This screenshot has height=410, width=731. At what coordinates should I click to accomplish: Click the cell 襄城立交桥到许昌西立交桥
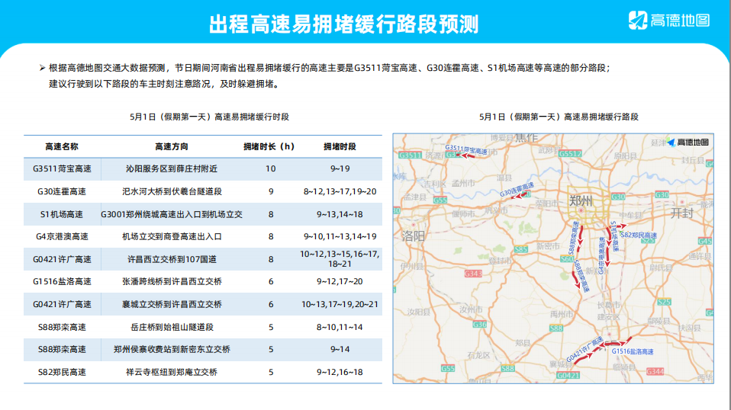(172, 304)
